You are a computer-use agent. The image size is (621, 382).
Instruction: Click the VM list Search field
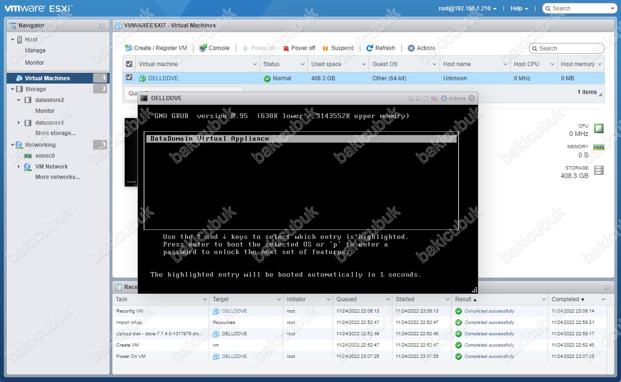pos(566,48)
